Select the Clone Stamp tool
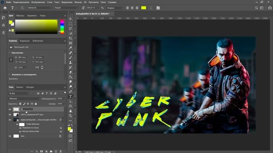273x153 pixels. point(70,62)
